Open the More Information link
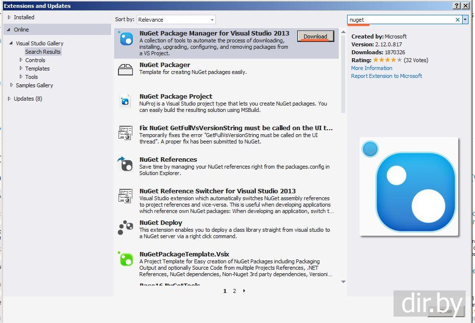Image resolution: width=475 pixels, height=323 pixels. (x=371, y=68)
